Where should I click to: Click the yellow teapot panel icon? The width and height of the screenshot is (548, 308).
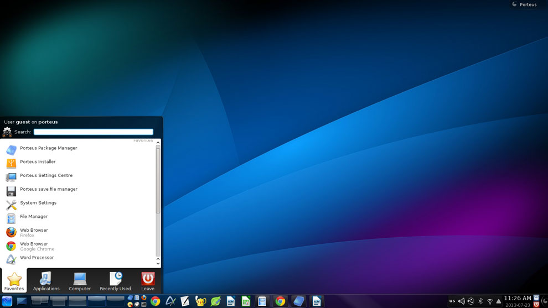(x=200, y=301)
